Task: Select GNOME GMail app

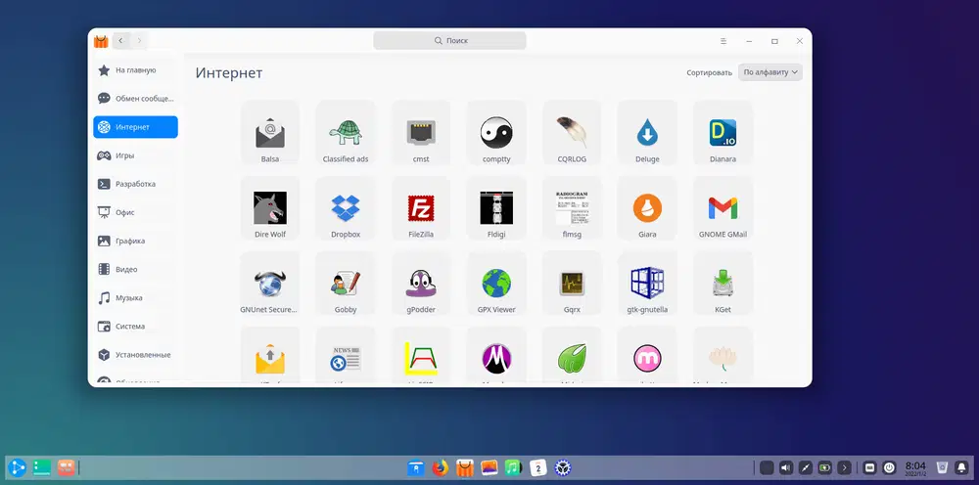Action: click(x=723, y=208)
